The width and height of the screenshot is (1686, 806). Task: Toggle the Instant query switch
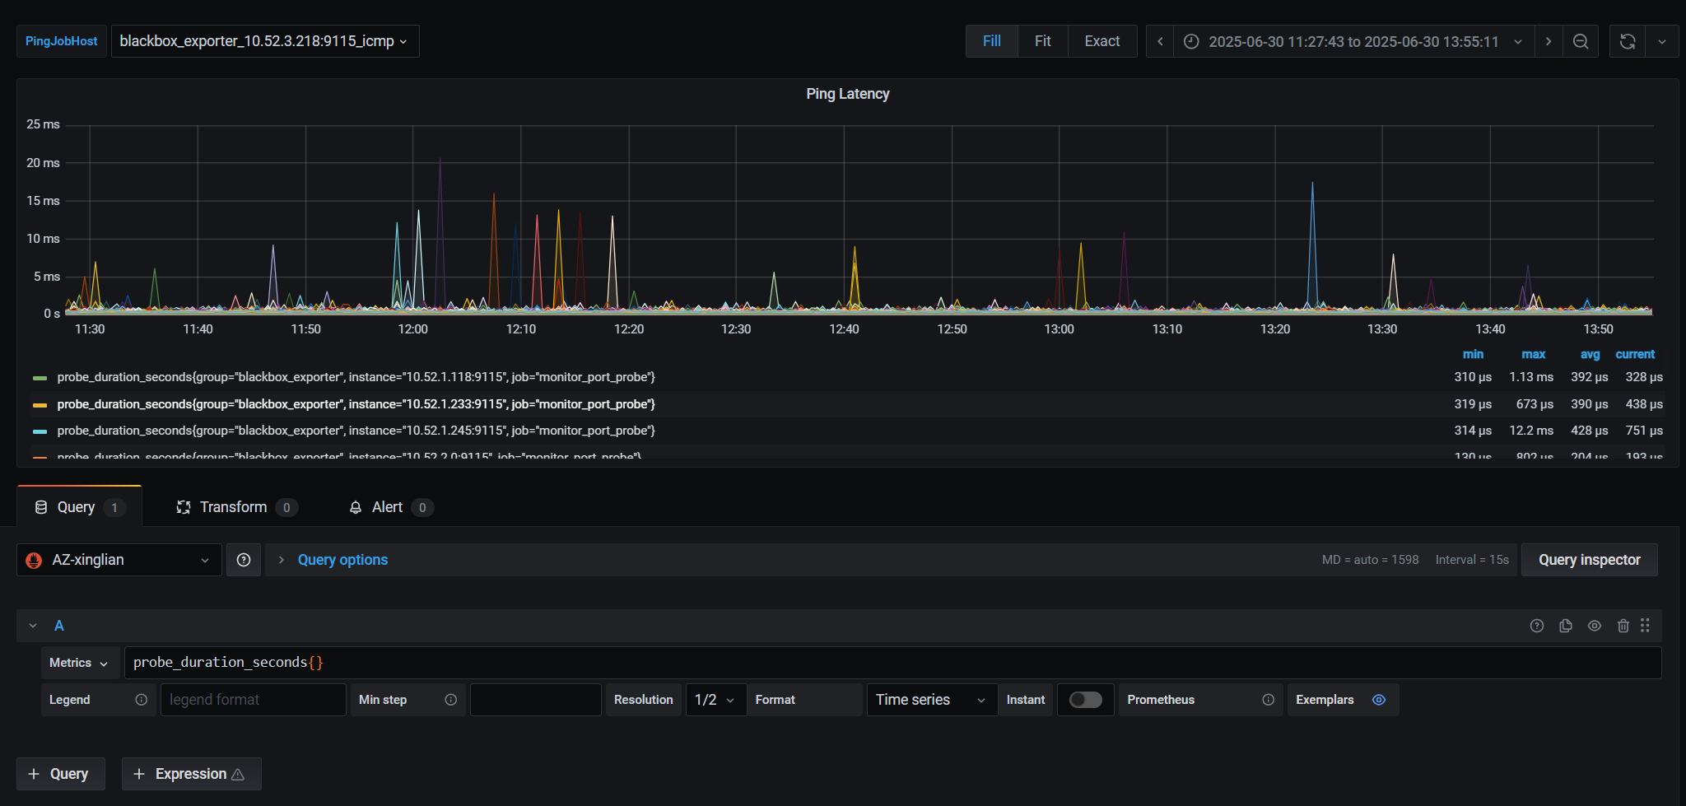1085,700
